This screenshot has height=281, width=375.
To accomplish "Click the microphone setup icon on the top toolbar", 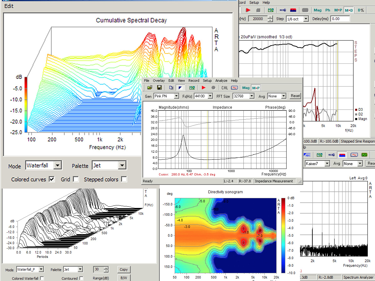I will point(283,10).
